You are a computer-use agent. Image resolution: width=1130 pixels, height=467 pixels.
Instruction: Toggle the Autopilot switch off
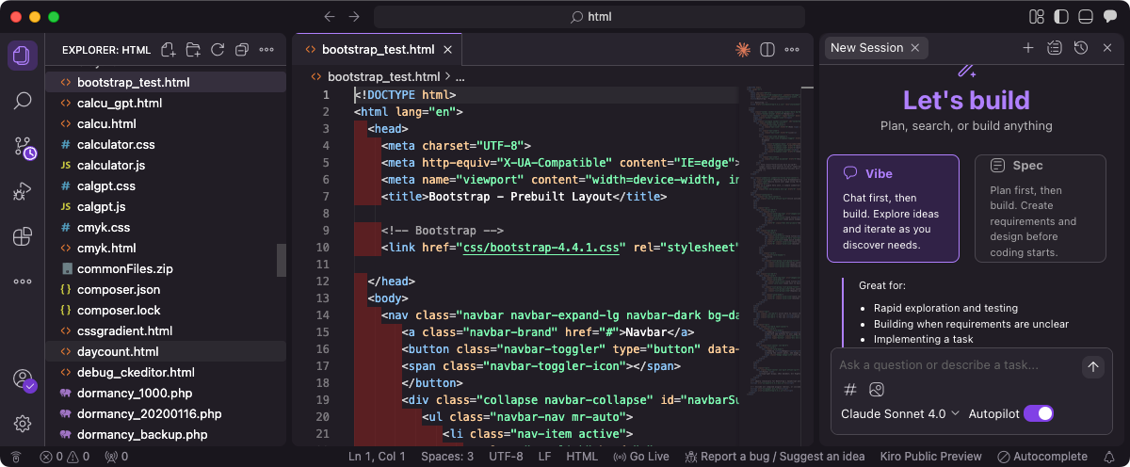pos(1038,413)
